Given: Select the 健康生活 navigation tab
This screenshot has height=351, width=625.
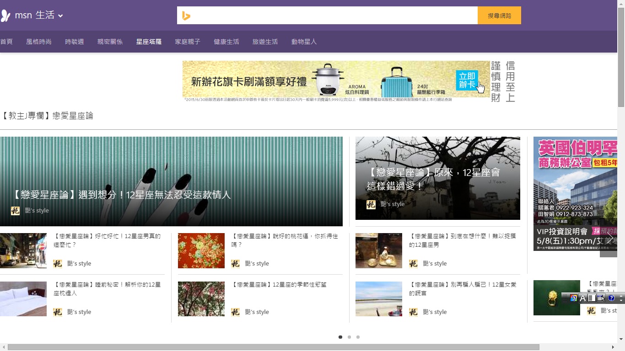Looking at the screenshot, I should point(226,42).
